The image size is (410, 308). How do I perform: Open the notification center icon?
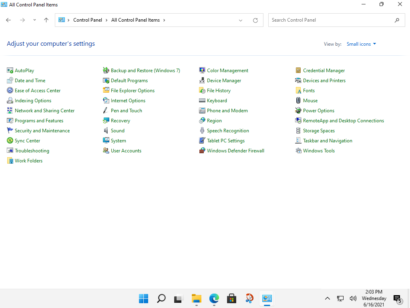398,298
